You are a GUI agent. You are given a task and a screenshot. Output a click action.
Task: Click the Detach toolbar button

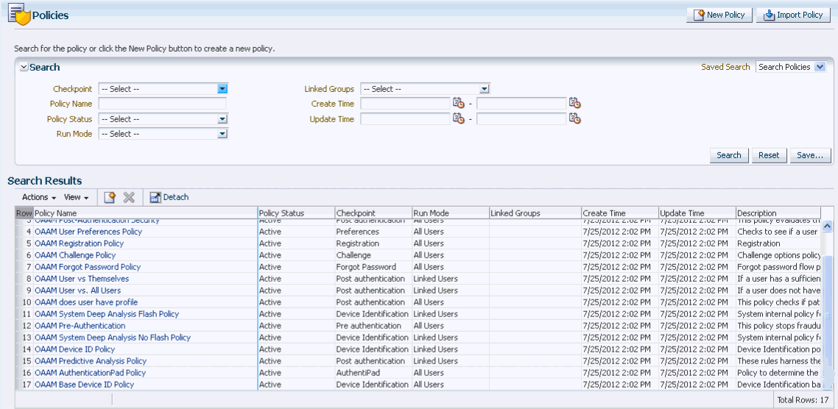[169, 197]
